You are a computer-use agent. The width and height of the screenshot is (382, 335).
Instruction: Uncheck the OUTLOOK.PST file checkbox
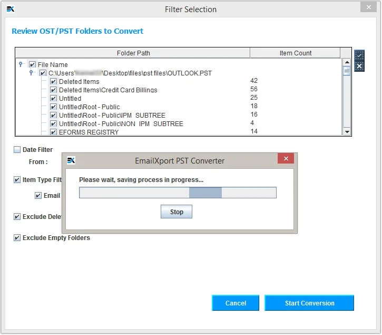pyautogui.click(x=43, y=73)
